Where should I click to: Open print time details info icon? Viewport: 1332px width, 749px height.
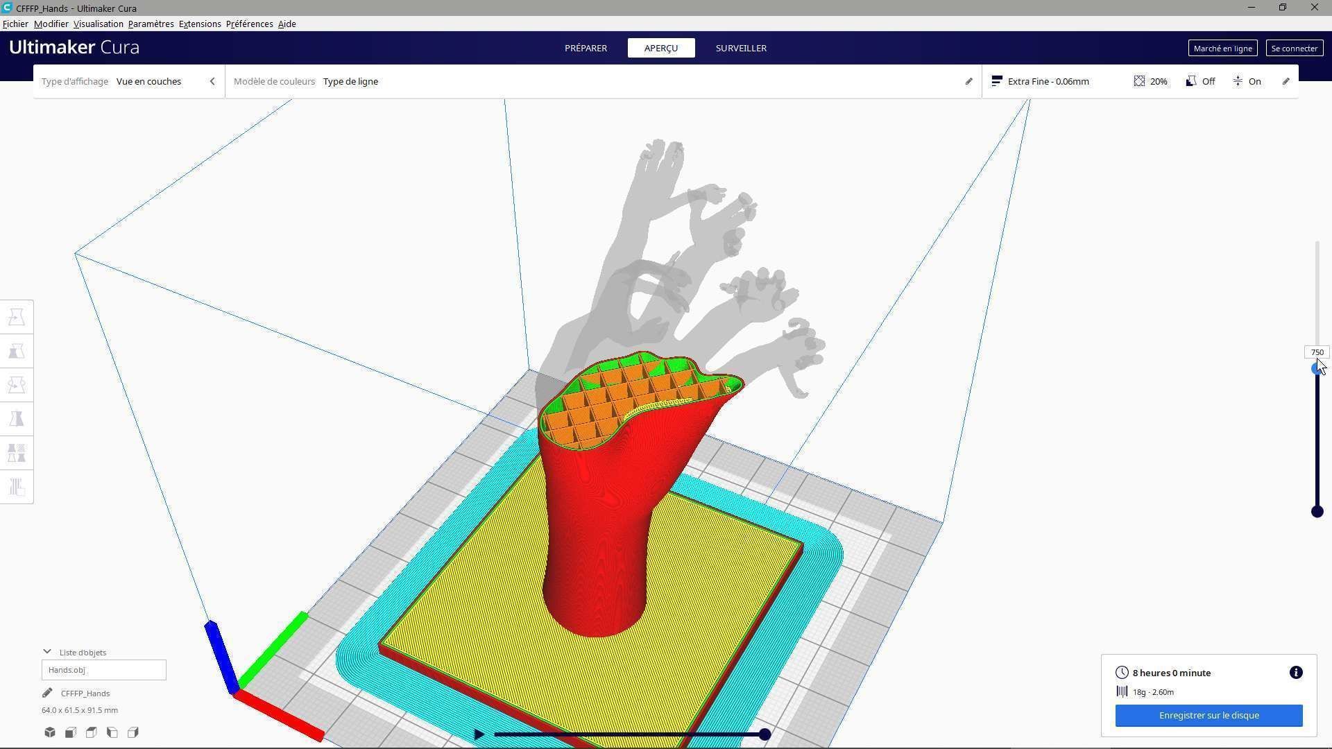coord(1296,673)
